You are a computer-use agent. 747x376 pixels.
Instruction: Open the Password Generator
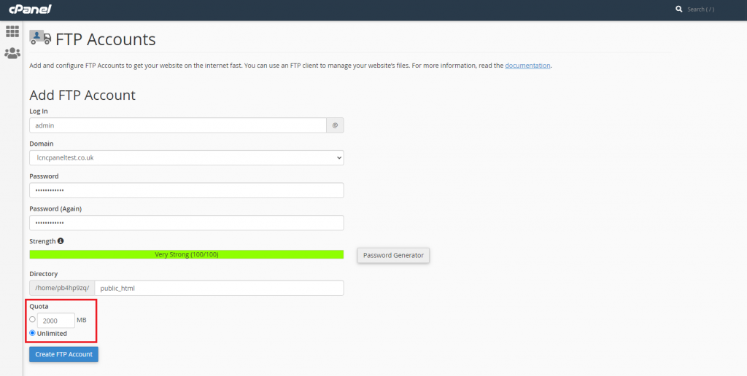(x=393, y=255)
